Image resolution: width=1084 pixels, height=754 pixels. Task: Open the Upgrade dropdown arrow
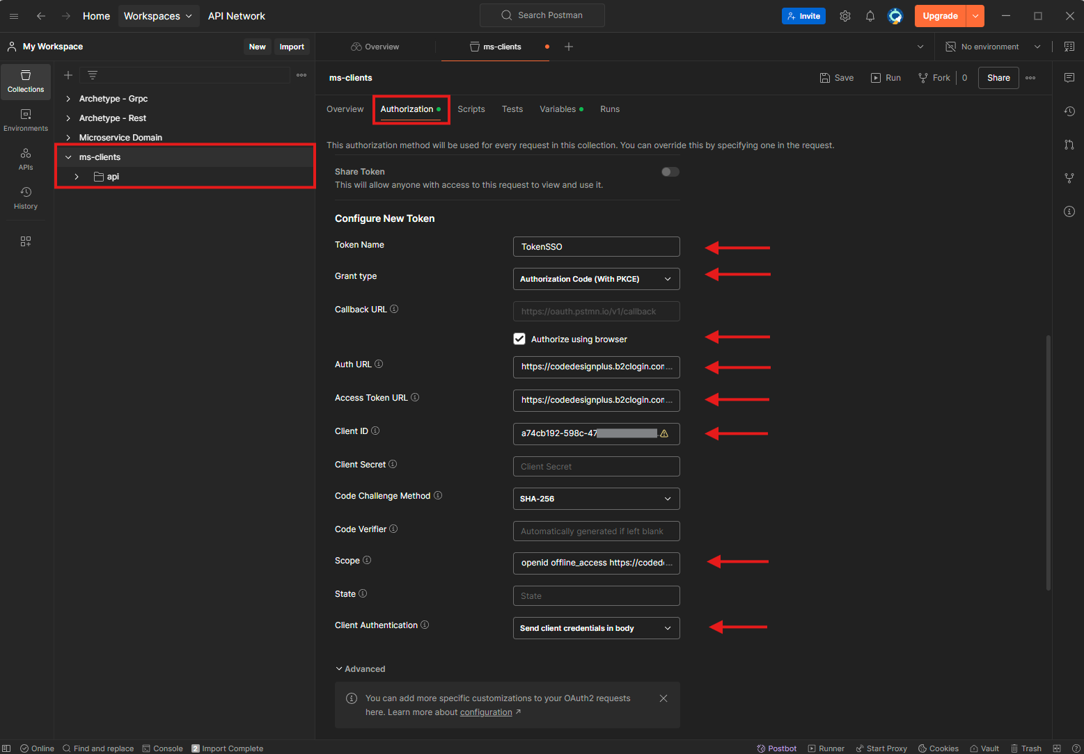[975, 16]
